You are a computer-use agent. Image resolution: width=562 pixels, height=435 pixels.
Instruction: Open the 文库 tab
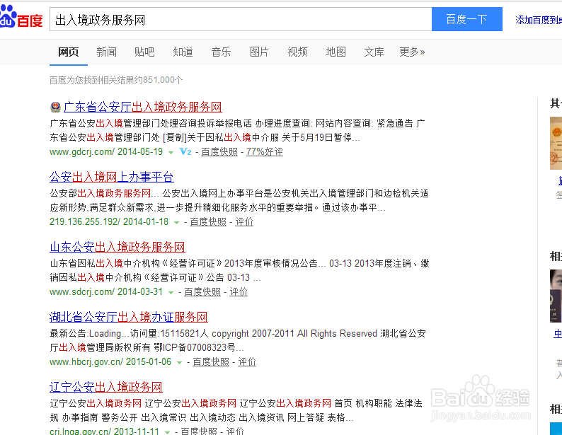pos(374,52)
